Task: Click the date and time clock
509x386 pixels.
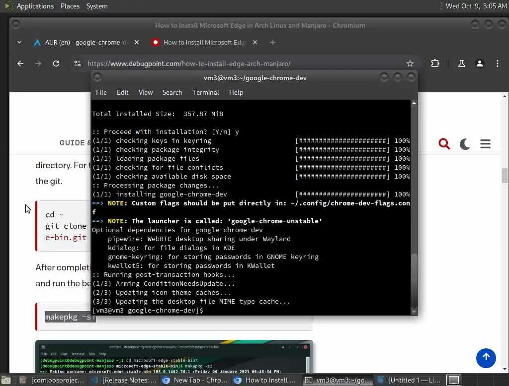Action: coord(476,6)
